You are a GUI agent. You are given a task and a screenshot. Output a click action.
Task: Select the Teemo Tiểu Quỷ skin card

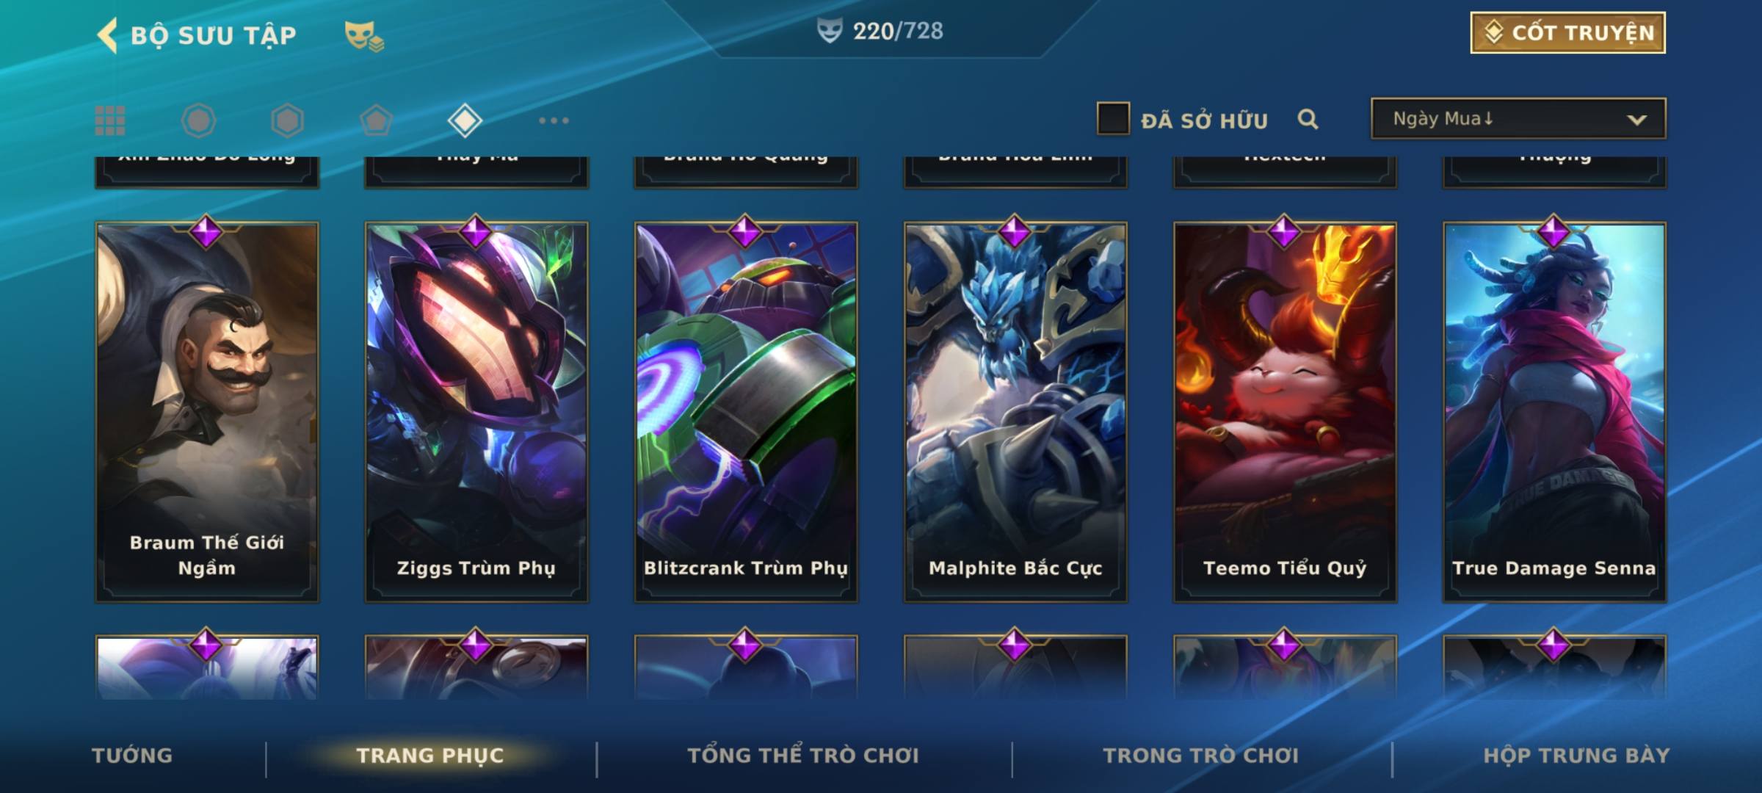tap(1285, 412)
